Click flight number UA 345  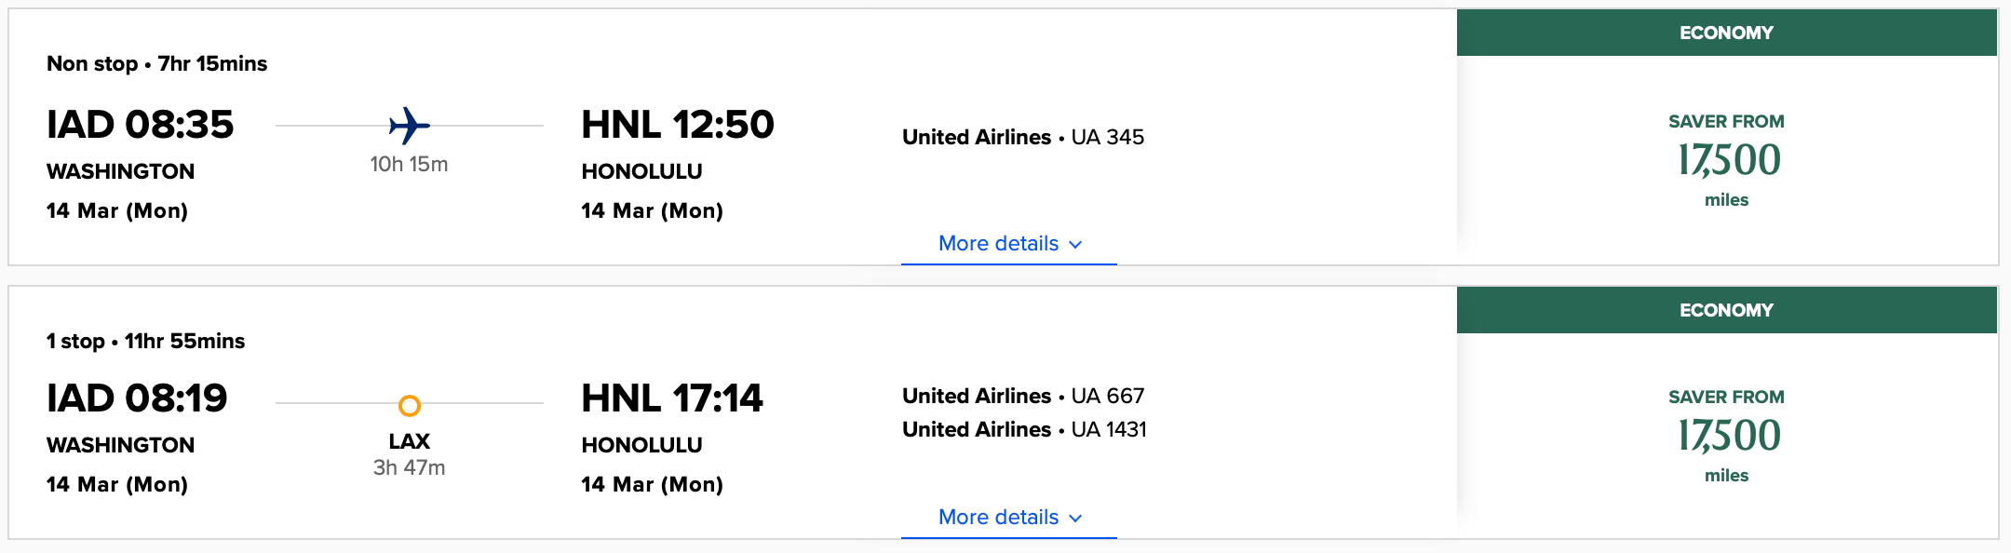click(1110, 137)
